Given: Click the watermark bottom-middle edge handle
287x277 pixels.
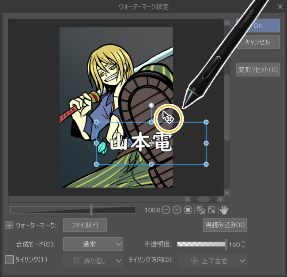Looking at the screenshot, I should [151, 164].
